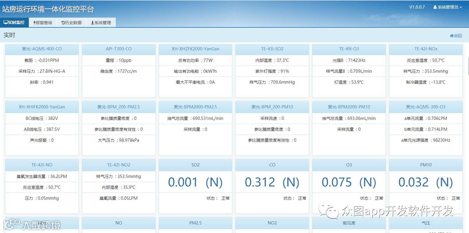The image size is (469, 233).
Task: Click the SO2 value 0.001 (N)
Action: tap(195, 182)
